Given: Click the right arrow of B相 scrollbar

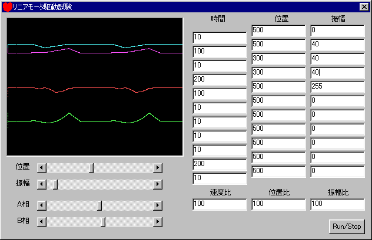Looking at the screenshot, I should point(157,221).
